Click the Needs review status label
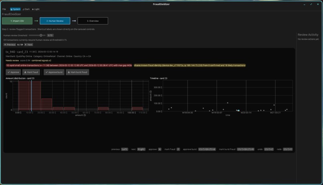 (x=12, y=61)
